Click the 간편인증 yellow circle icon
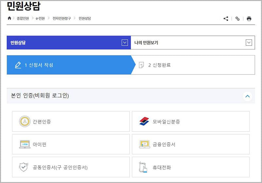The width and height of the screenshot is (262, 183). click(25, 122)
